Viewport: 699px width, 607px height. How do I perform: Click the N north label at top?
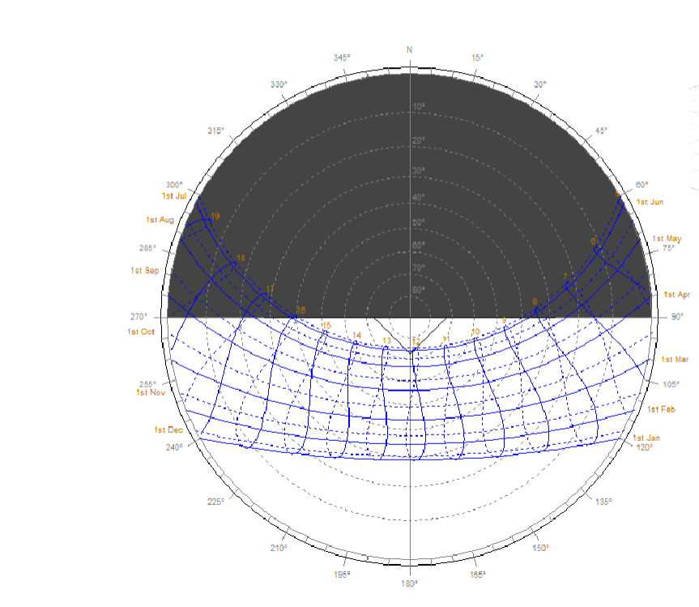tap(409, 50)
